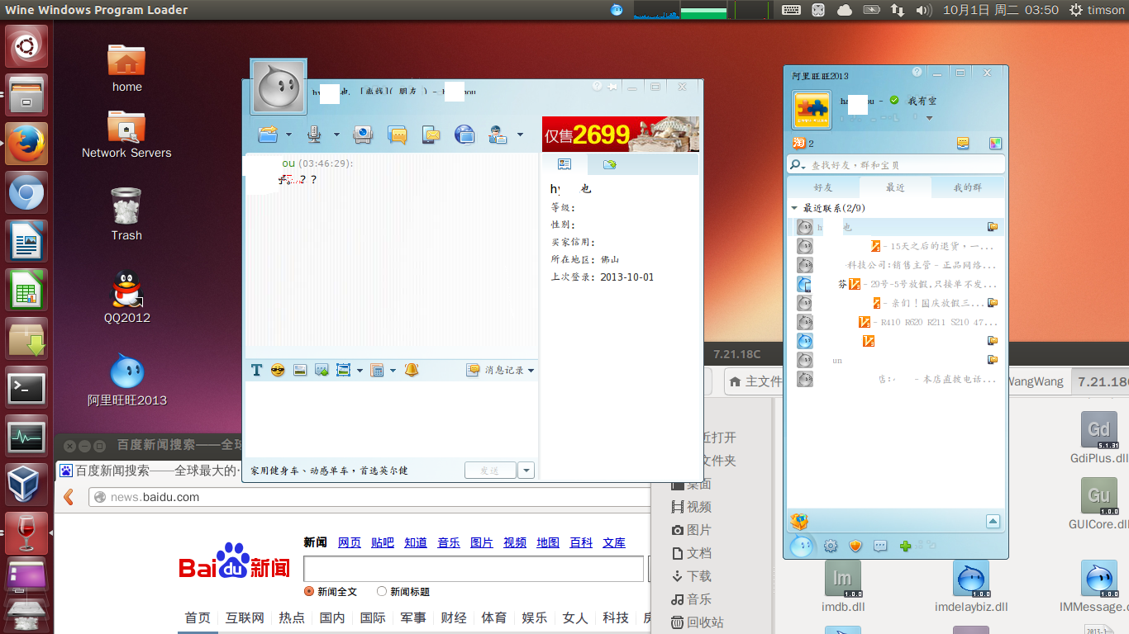Click the puzzle avatar in AliWangWang window
The width and height of the screenshot is (1129, 634).
click(812, 109)
